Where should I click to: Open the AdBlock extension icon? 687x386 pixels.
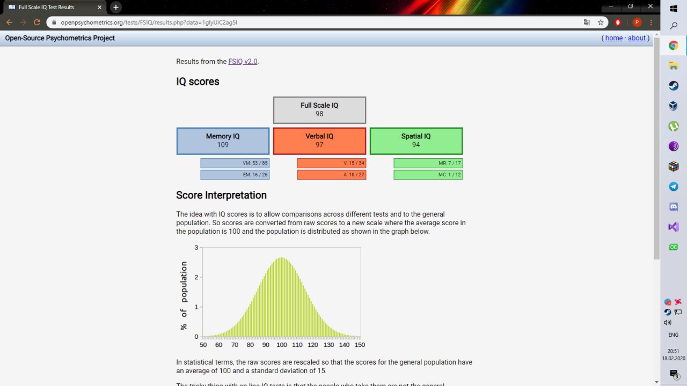618,23
